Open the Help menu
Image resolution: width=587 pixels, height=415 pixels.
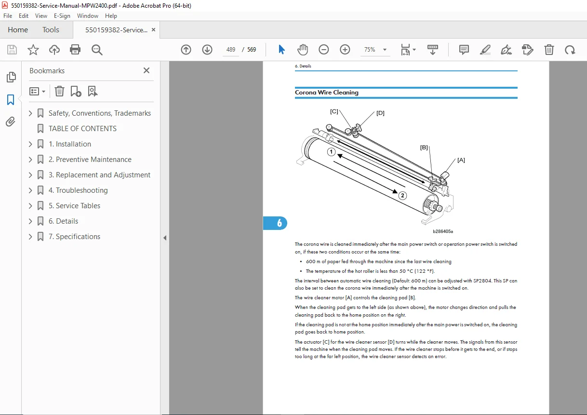(x=111, y=16)
